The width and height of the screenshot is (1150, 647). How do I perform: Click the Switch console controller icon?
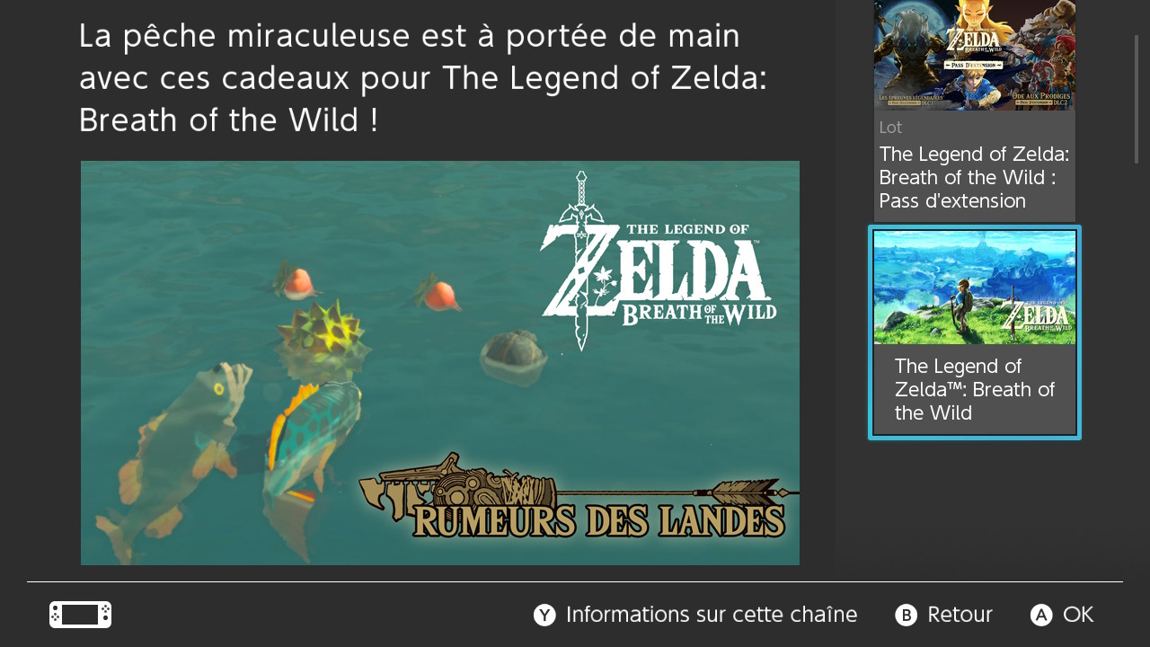click(81, 615)
